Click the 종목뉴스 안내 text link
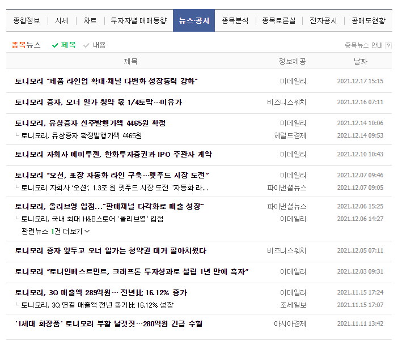Image resolution: width=398 pixels, height=345 pixels. pyautogui.click(x=363, y=45)
